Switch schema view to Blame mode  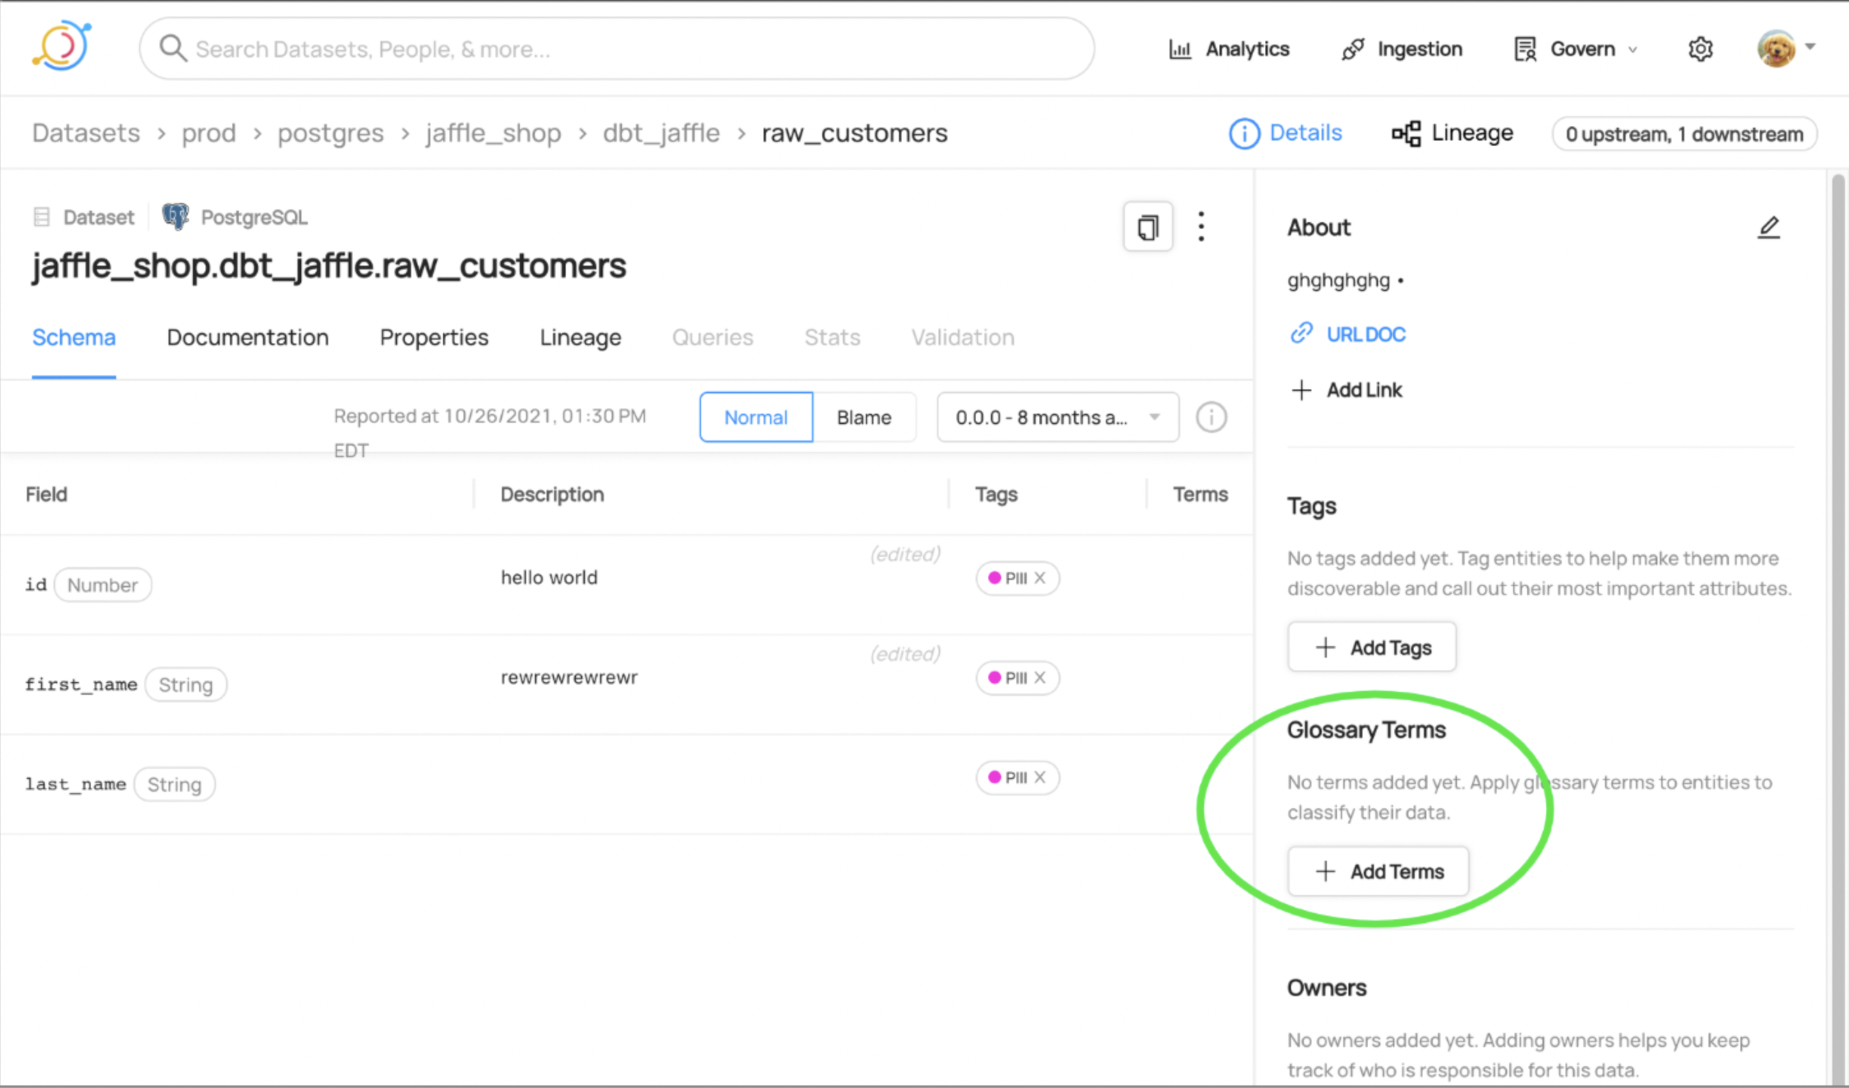point(864,418)
